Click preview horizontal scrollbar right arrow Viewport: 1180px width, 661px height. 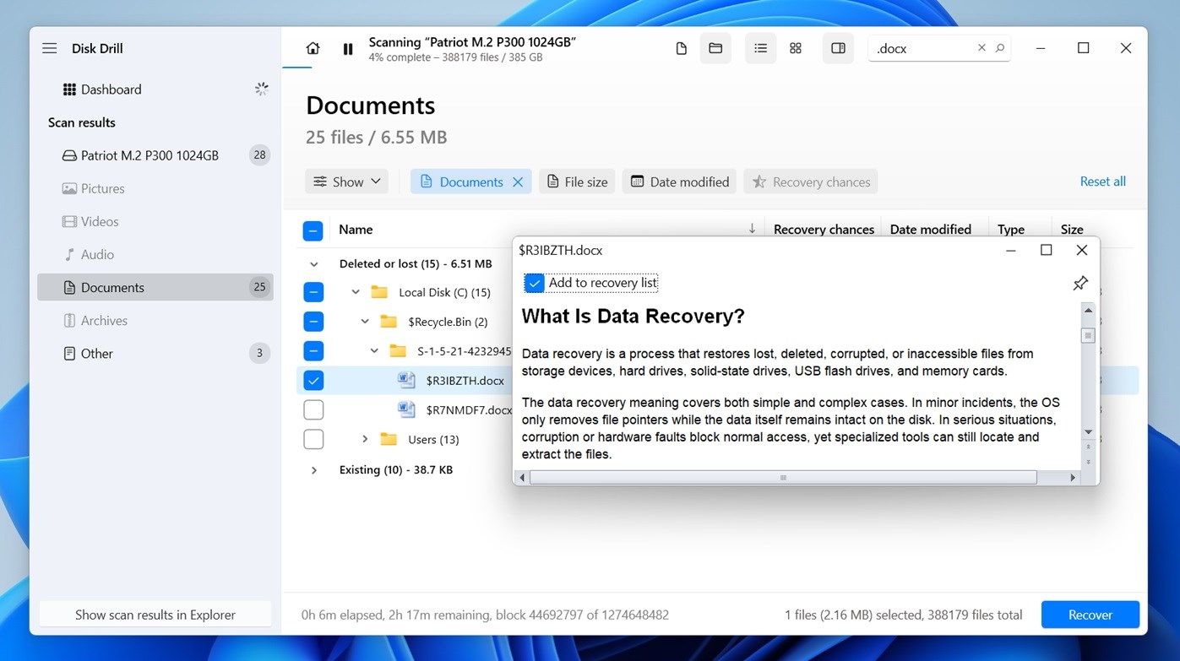click(1073, 478)
